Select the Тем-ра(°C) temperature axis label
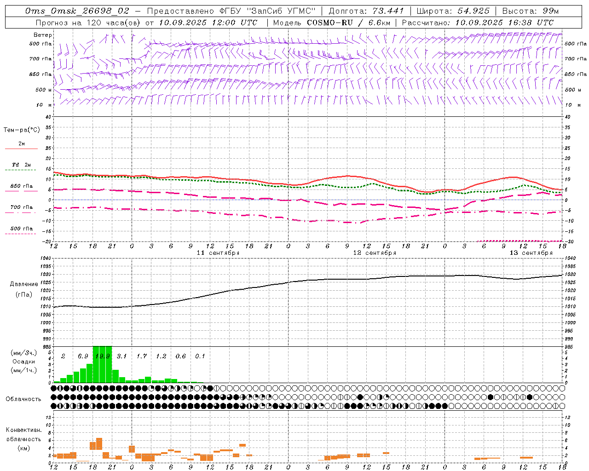Screen dimensions: 589x471 pos(22,130)
